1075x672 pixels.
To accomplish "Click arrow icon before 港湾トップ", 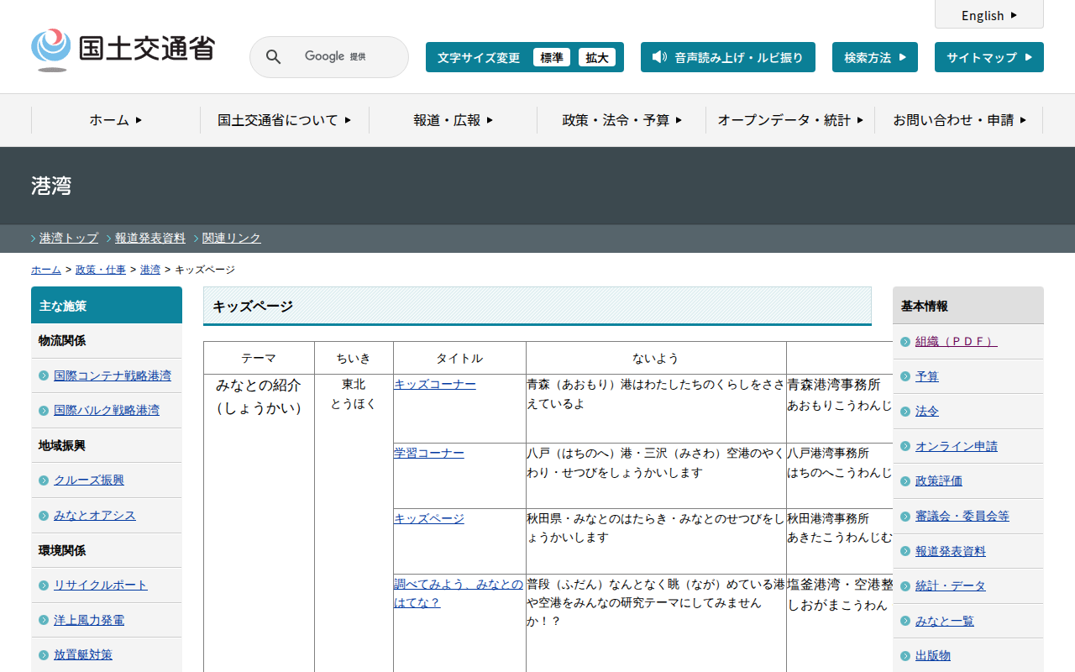I will (34, 239).
